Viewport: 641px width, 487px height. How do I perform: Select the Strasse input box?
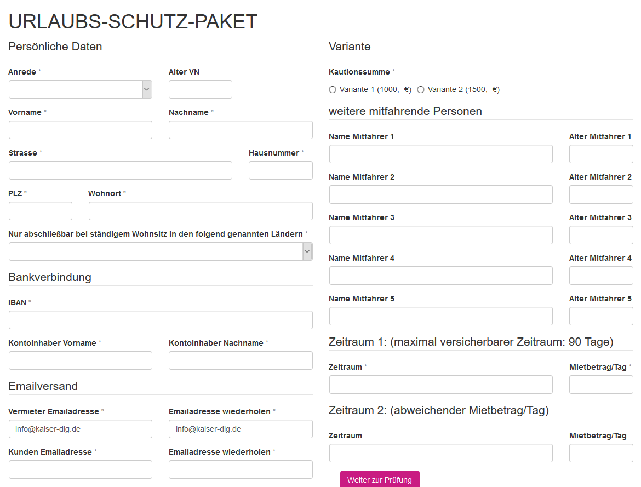[121, 170]
